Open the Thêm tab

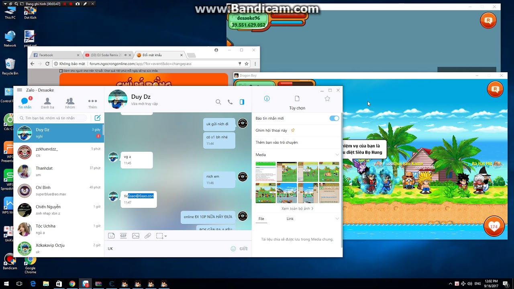point(93,103)
